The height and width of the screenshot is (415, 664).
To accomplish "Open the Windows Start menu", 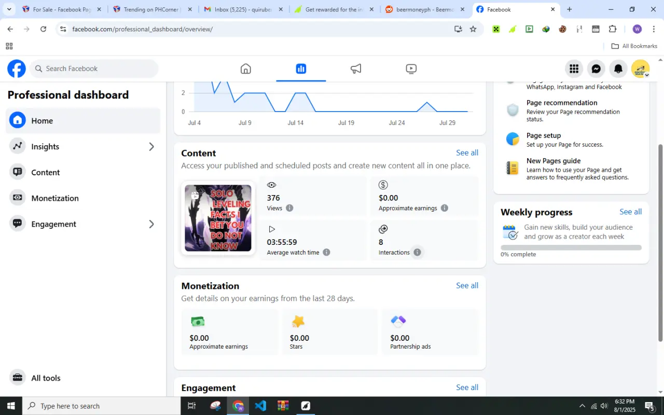I will click(11, 406).
